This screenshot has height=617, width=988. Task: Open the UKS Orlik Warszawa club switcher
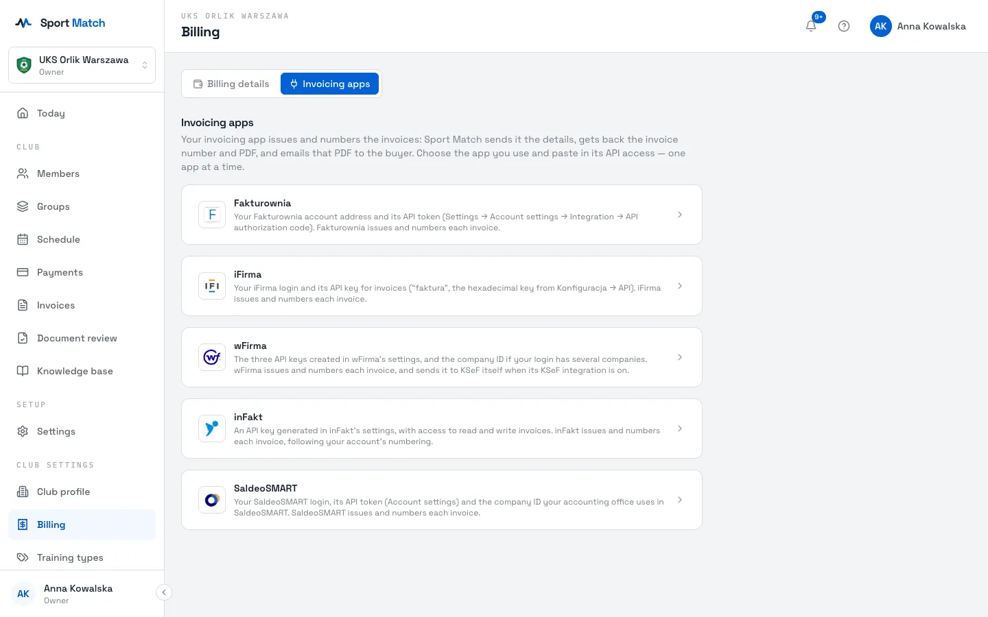click(x=82, y=65)
